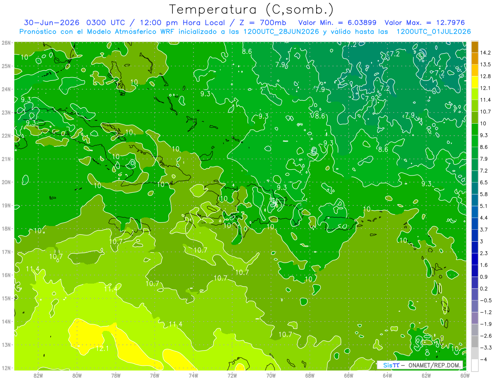
Task: Click the colorbar label "13.5"
Action: (485, 65)
